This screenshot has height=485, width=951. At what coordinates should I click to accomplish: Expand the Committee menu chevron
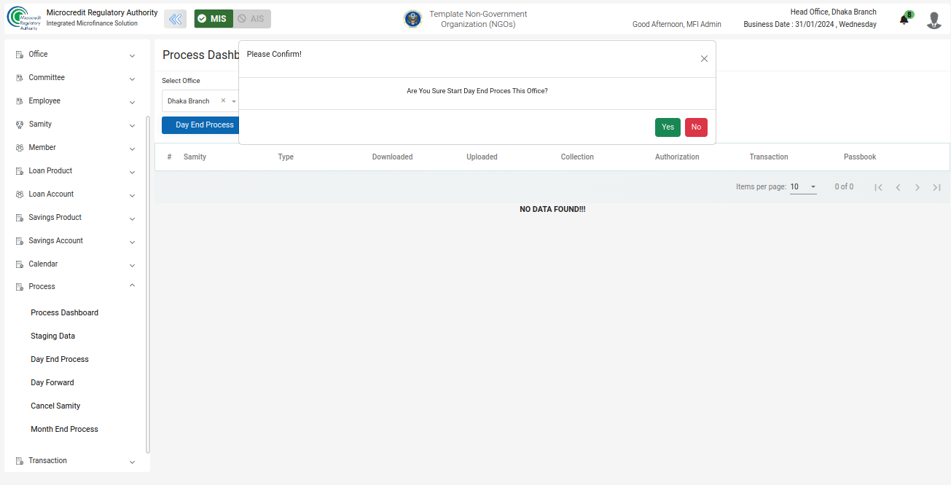(132, 79)
